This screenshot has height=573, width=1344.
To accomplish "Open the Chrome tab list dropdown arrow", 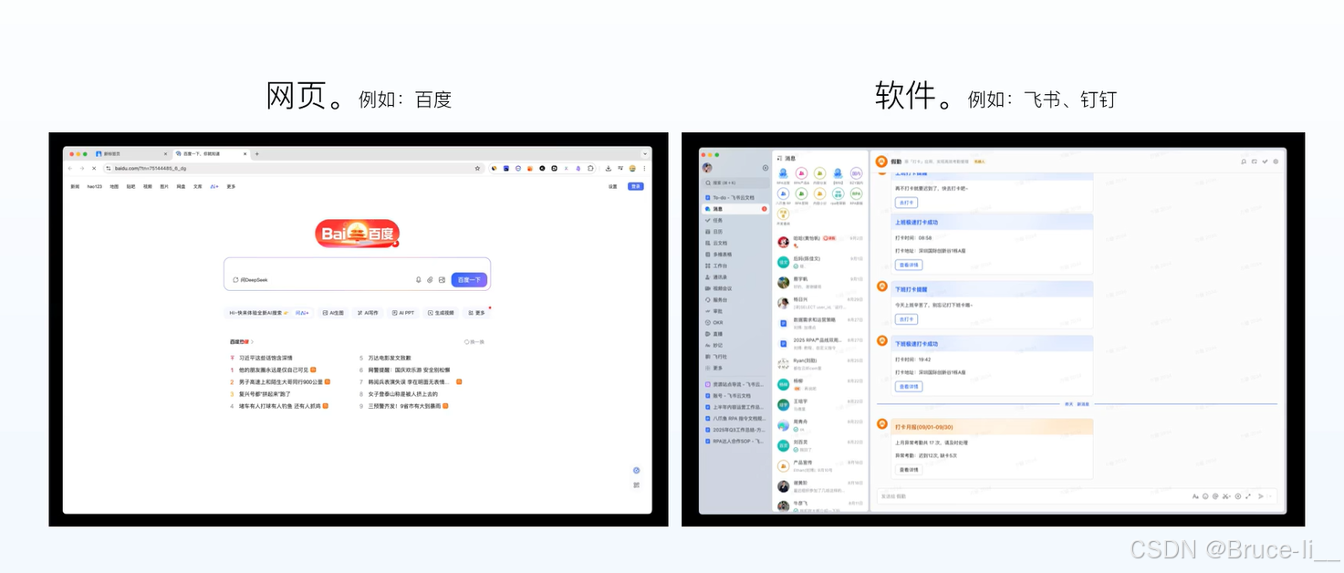I will click(644, 153).
